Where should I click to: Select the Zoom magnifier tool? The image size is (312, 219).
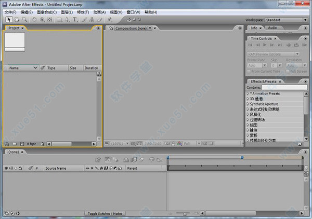(x=24, y=19)
